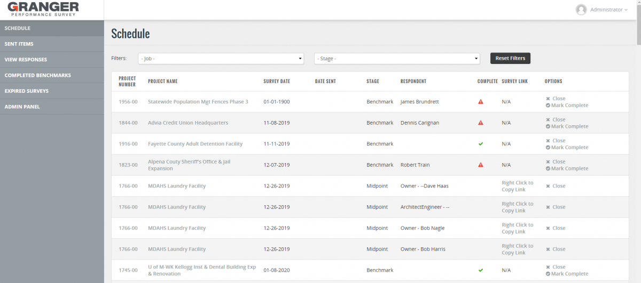
Task: Click green checkmark in Kellogg Inst row
Action: (480, 270)
